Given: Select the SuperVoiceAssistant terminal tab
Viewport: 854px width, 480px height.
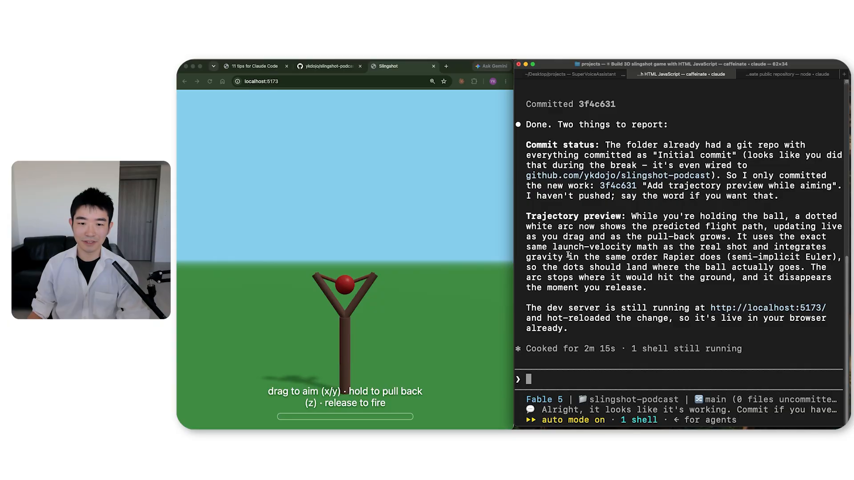Looking at the screenshot, I should click(570, 74).
